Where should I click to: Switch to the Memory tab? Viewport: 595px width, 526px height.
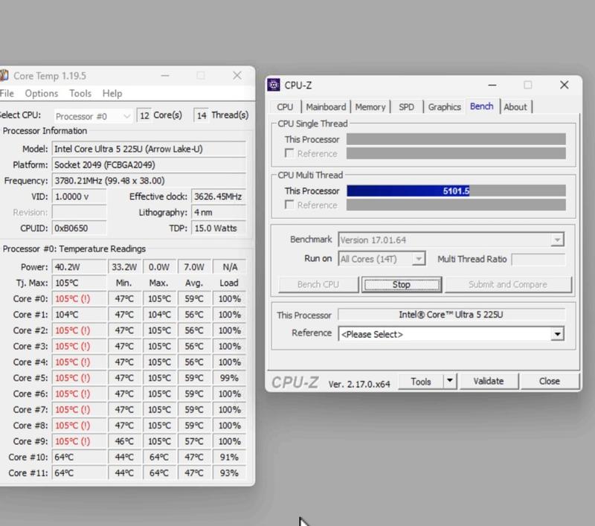370,107
